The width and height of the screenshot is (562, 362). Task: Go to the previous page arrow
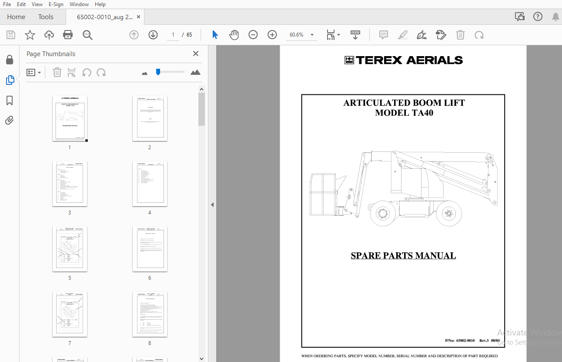(x=134, y=35)
